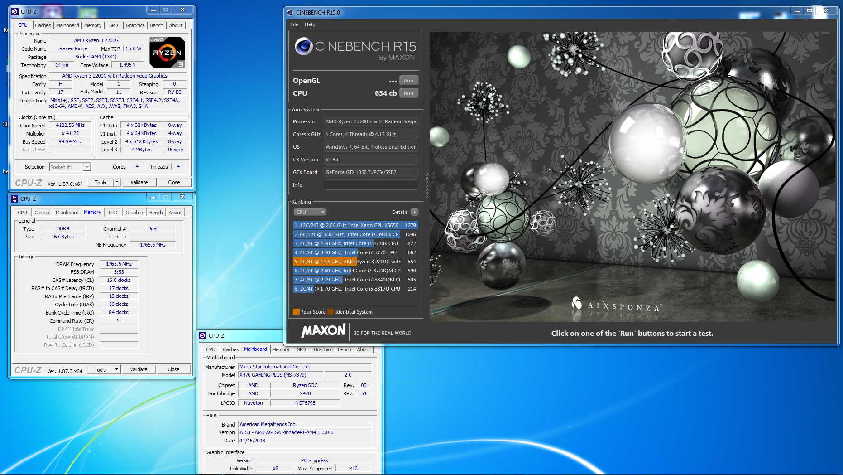Click Validate in the top CPU-Z window

139,182
